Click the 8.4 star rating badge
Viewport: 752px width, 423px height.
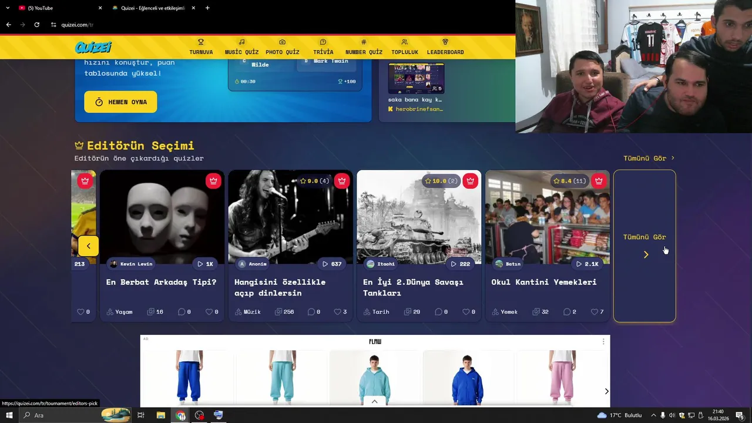click(570, 181)
